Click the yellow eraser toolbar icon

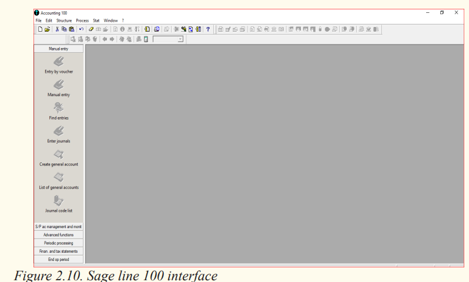(91, 29)
